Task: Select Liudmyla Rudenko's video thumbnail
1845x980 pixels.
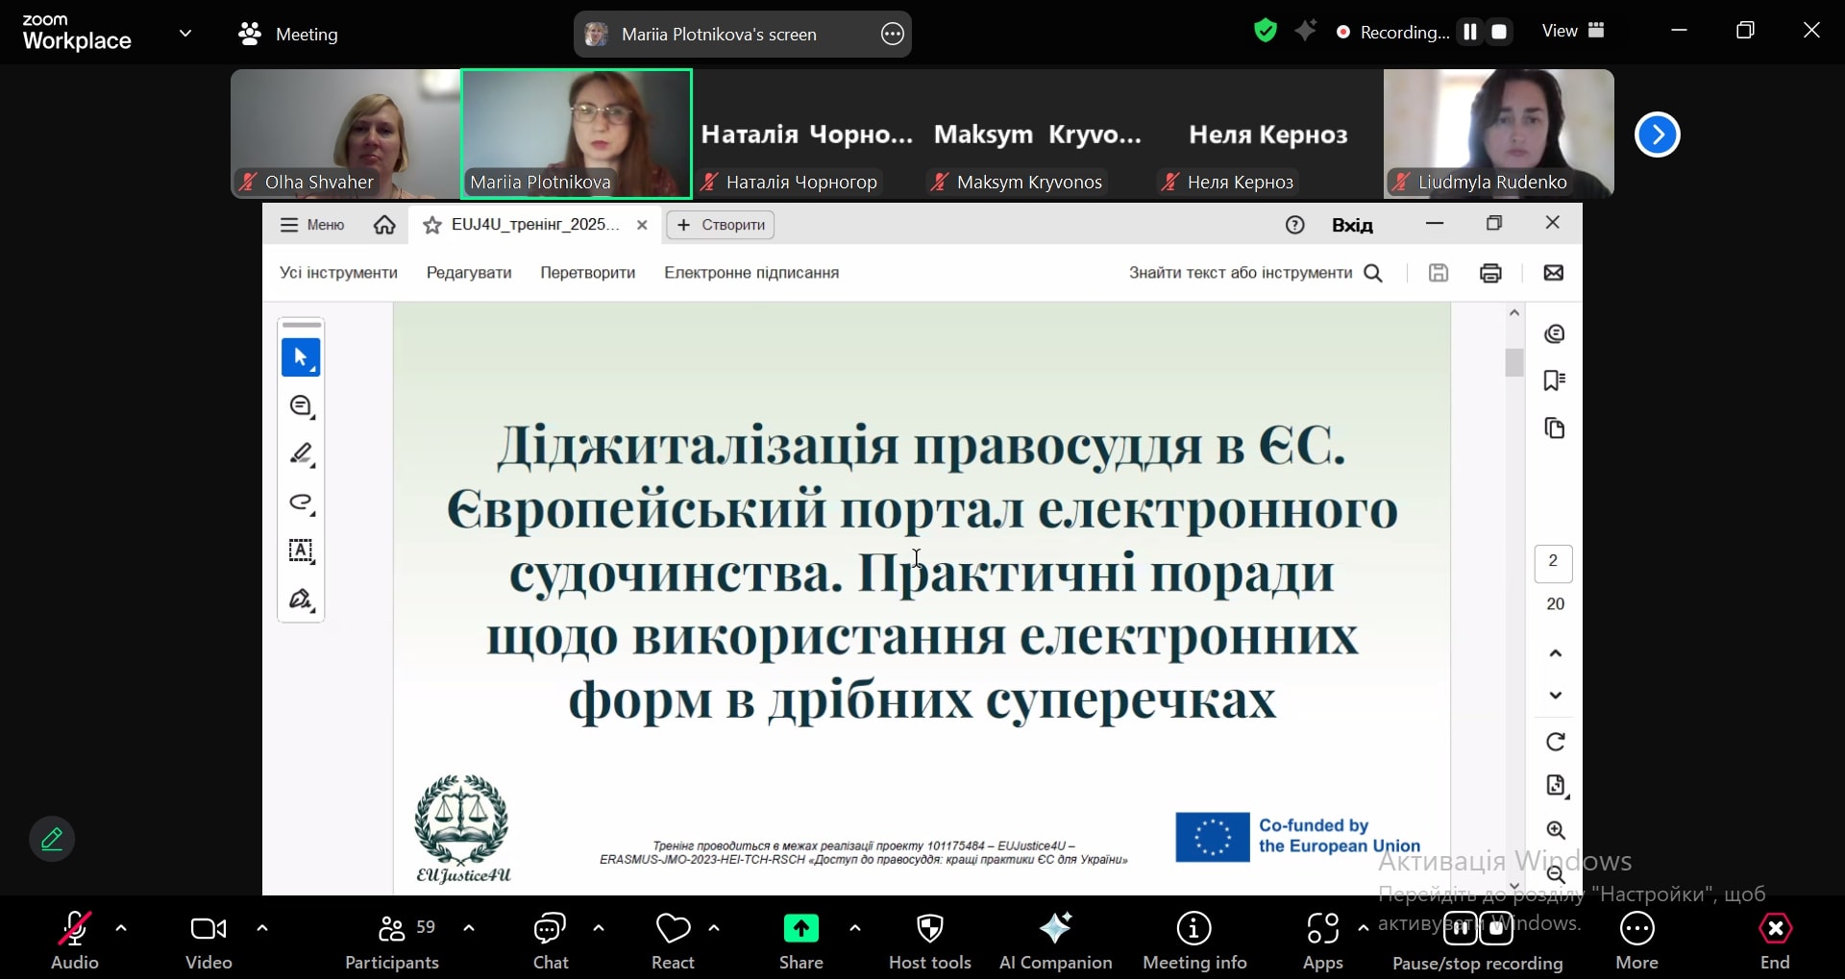Action: (1499, 134)
